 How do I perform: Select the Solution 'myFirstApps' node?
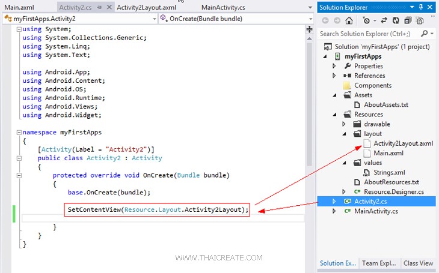(382, 47)
